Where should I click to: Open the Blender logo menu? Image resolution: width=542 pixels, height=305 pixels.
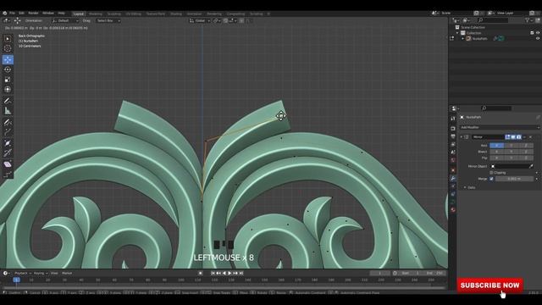point(4,14)
